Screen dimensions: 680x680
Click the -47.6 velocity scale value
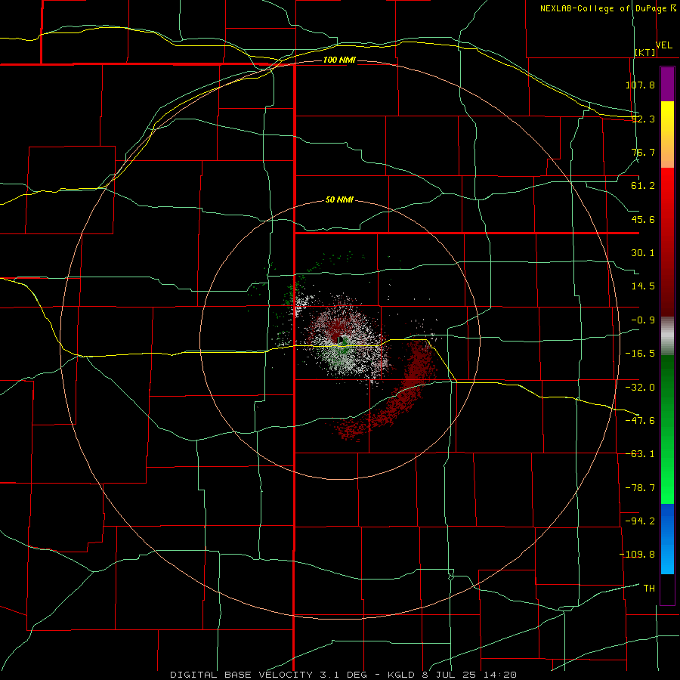(x=640, y=421)
